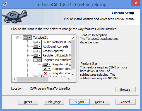Screen dimensions: 142x111
Task: Open TortoiseGit root feature install dropdown
Action: pyautogui.click(x=27, y=38)
